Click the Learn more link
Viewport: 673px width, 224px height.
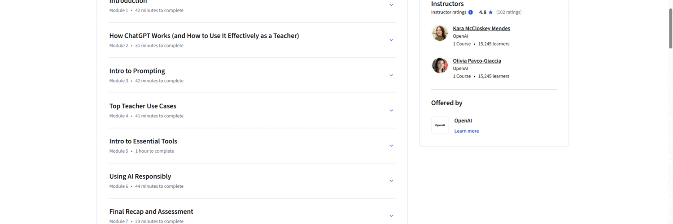point(466,131)
